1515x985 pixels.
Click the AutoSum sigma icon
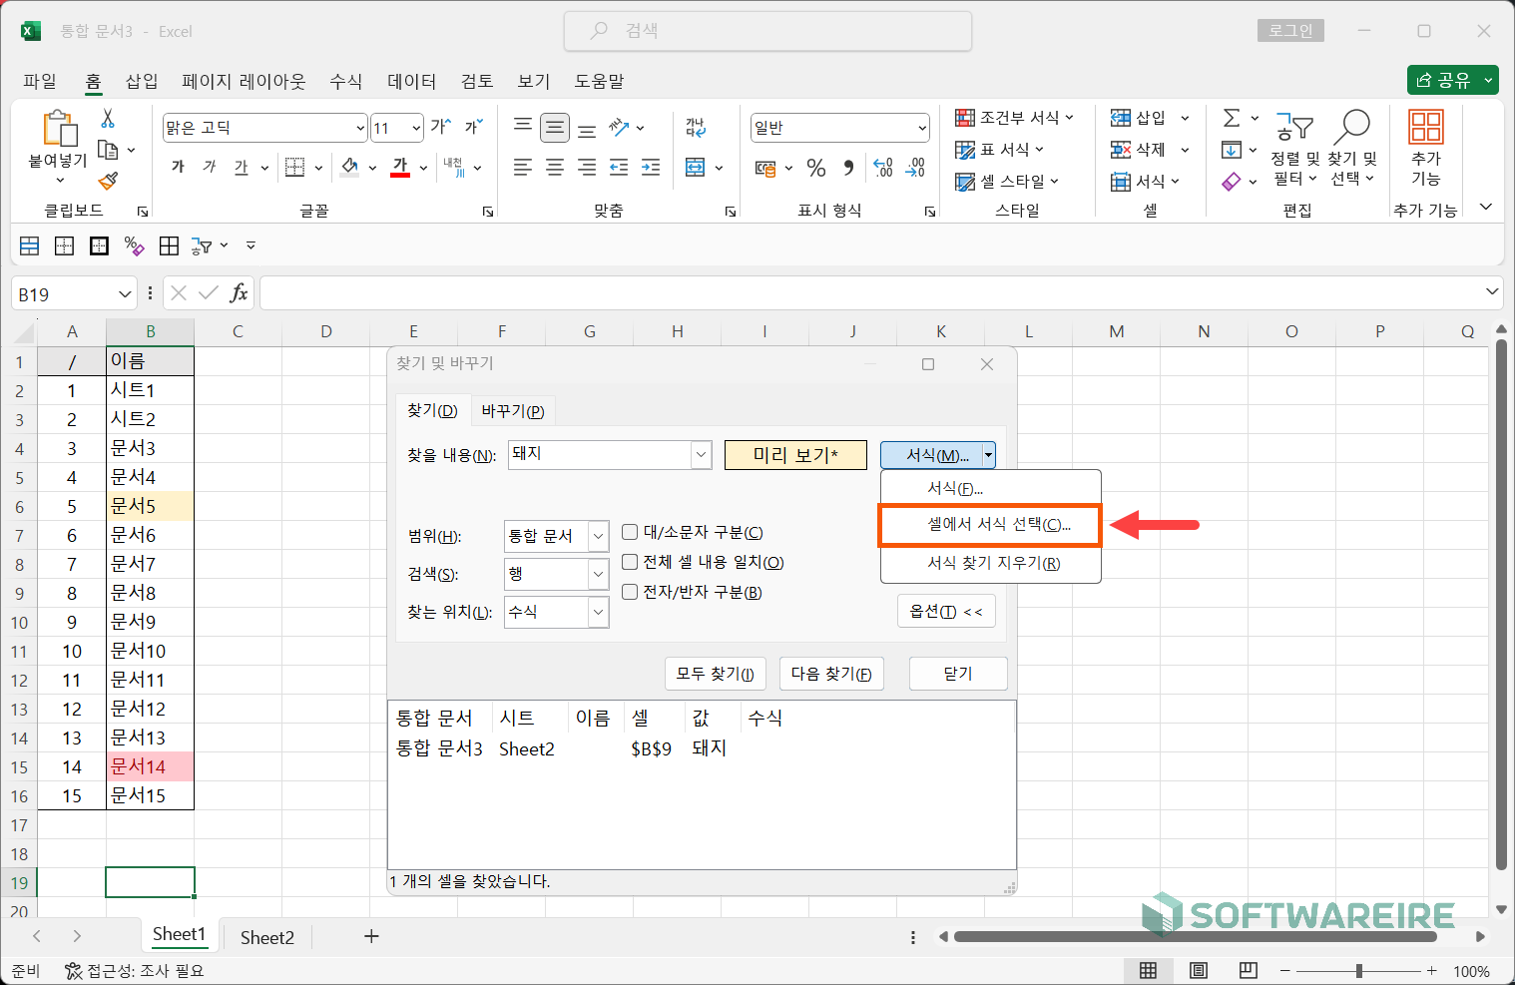click(x=1232, y=119)
